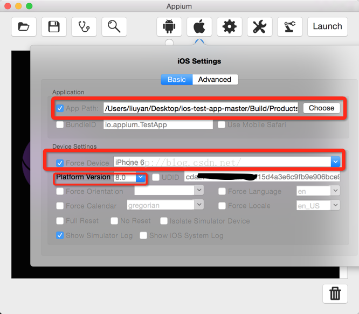Open file with the folder icon
The height and width of the screenshot is (314, 359).
click(x=24, y=26)
